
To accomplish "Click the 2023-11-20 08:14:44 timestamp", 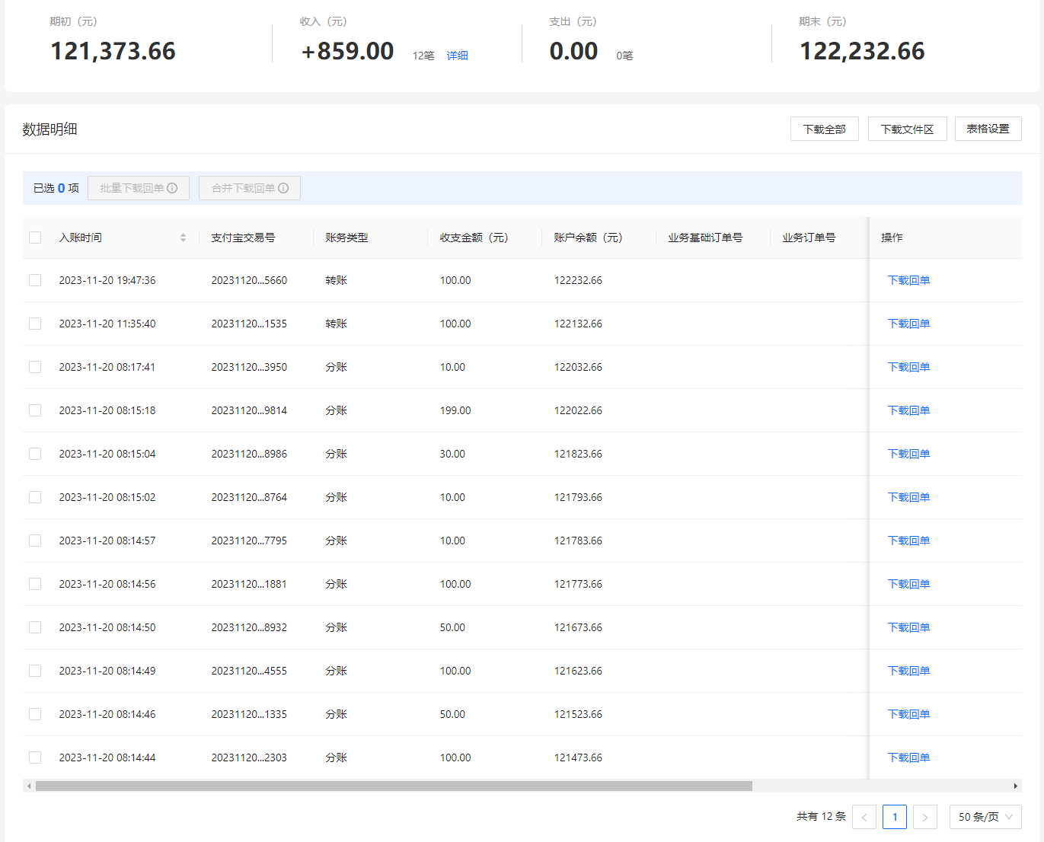I will coord(107,757).
